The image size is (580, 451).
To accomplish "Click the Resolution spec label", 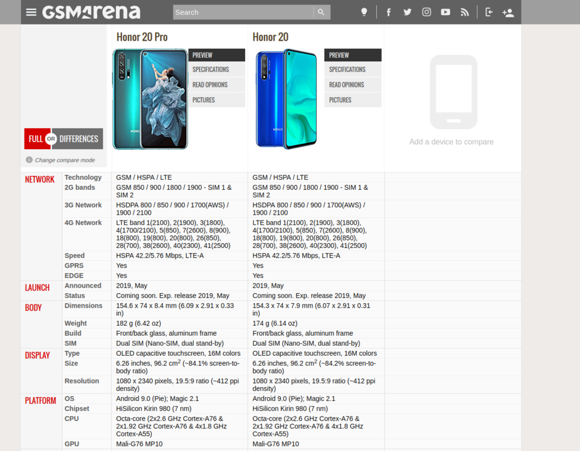I will tap(82, 381).
